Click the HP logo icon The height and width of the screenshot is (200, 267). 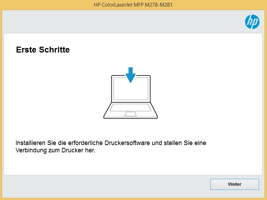[252, 22]
